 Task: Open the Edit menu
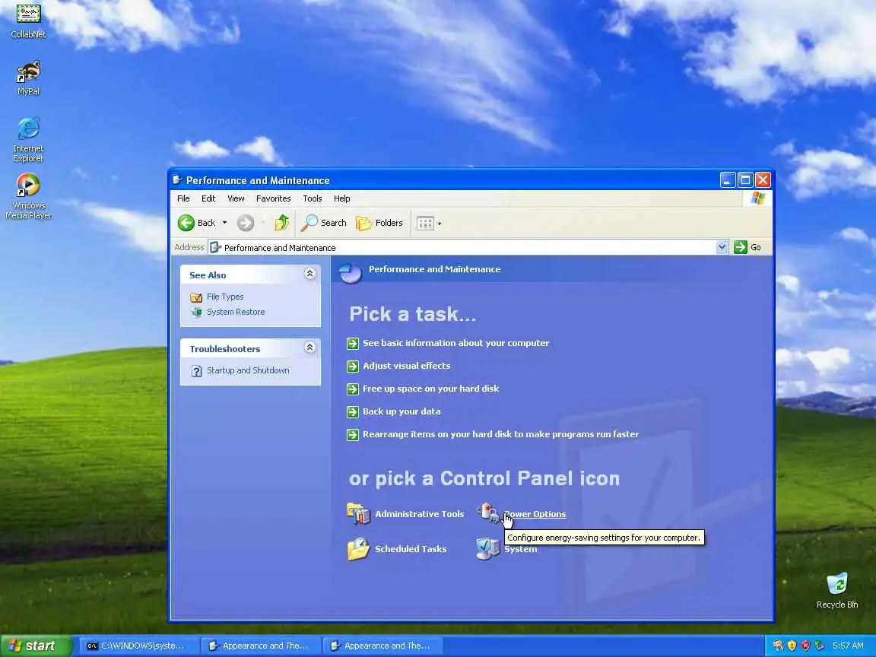point(208,198)
